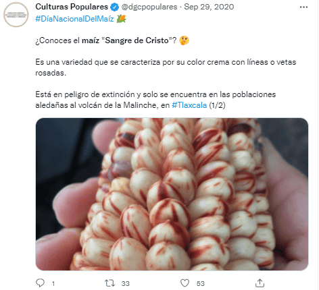Screen dimensions: 319x290
Task: Click the reply count number 1
Action: [x=53, y=283]
